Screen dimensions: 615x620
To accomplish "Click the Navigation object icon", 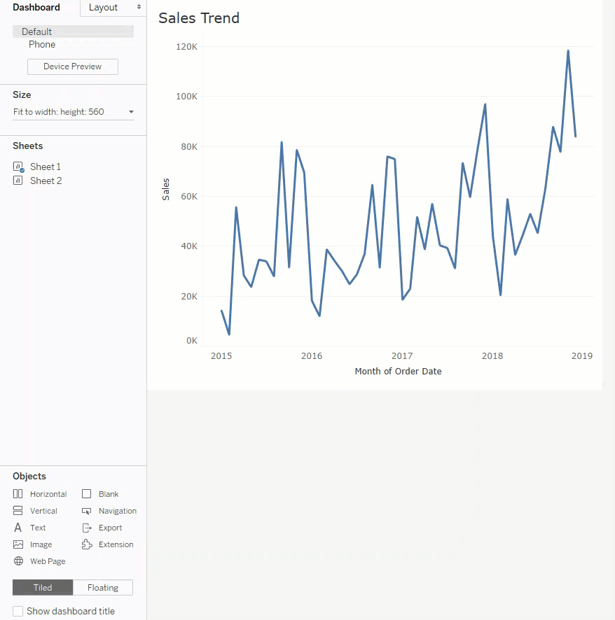I will [86, 510].
